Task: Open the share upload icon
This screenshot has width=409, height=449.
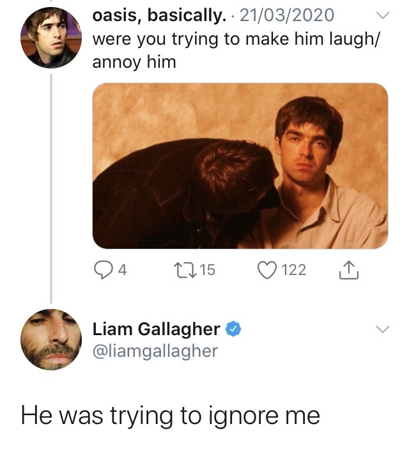Action: click(349, 270)
